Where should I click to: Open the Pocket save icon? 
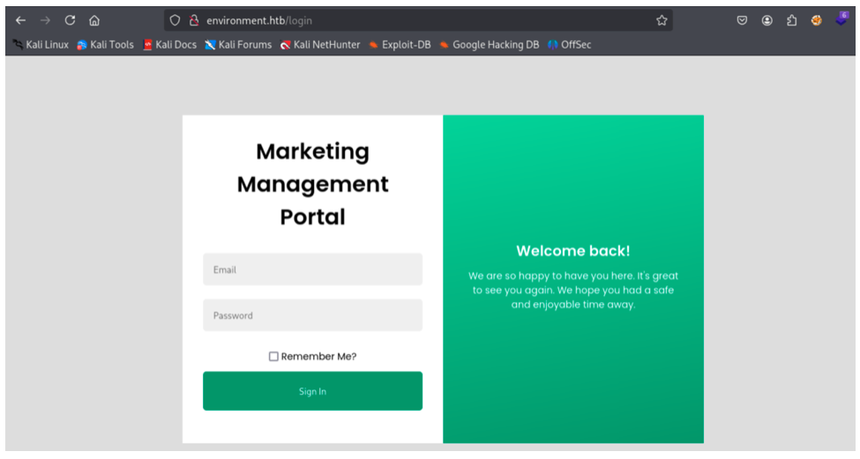click(x=742, y=20)
